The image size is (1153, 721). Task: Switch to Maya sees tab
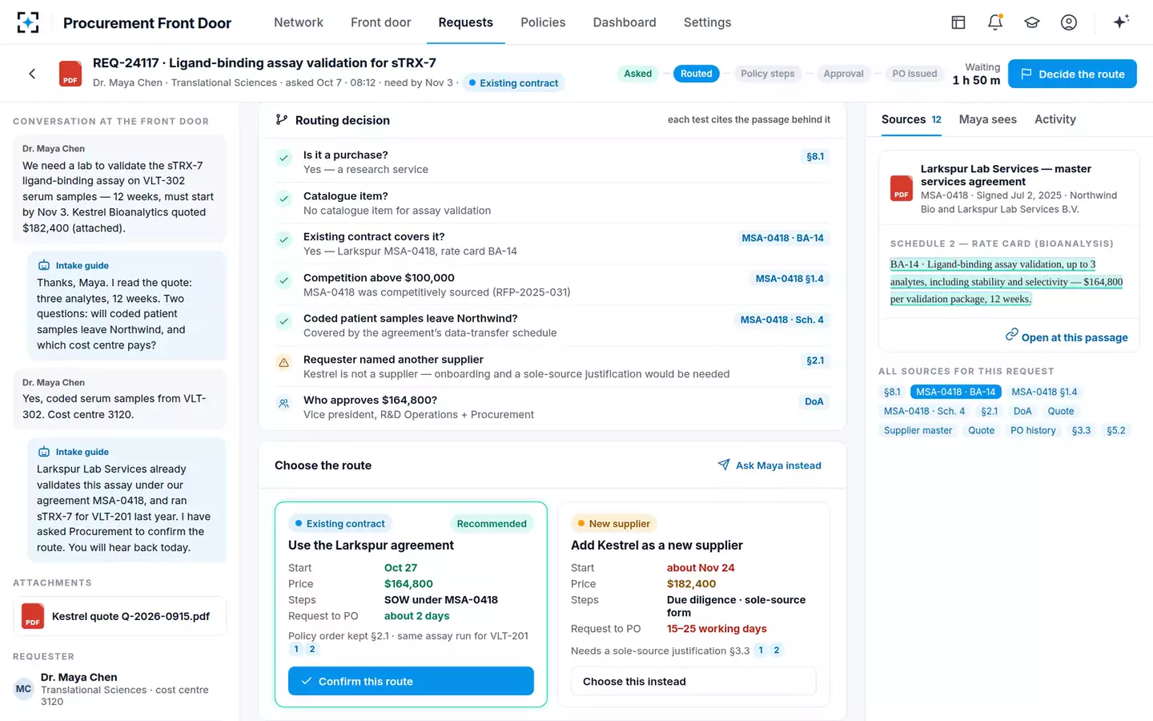tap(988, 119)
